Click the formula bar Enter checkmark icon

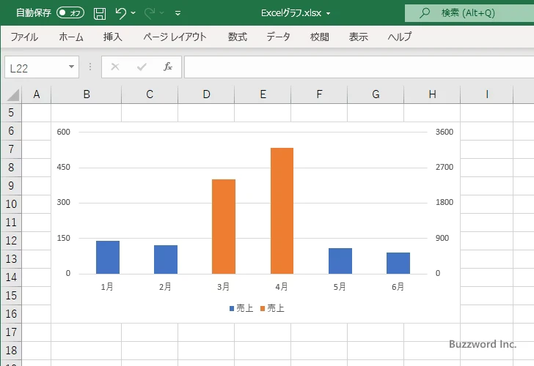[x=142, y=67]
